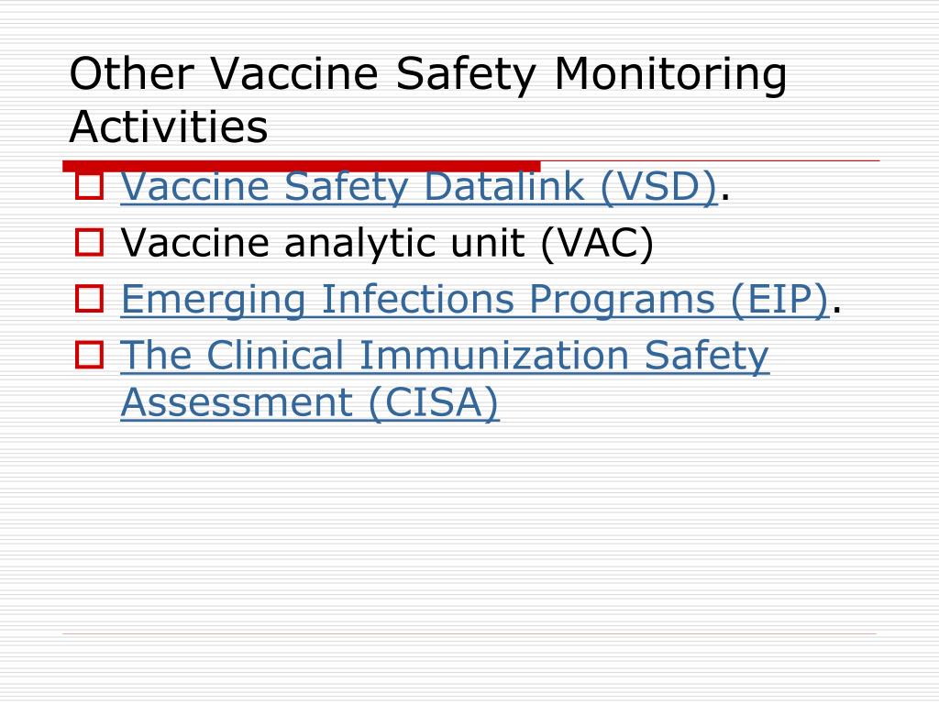Select the "Vaccine analytic unit" plain text
The height and width of the screenshot is (704, 939).
[322, 243]
